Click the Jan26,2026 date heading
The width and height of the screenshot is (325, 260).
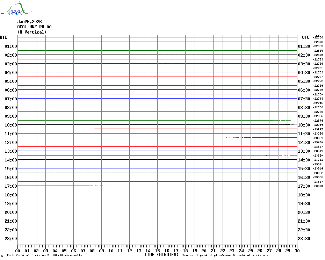tap(29, 22)
